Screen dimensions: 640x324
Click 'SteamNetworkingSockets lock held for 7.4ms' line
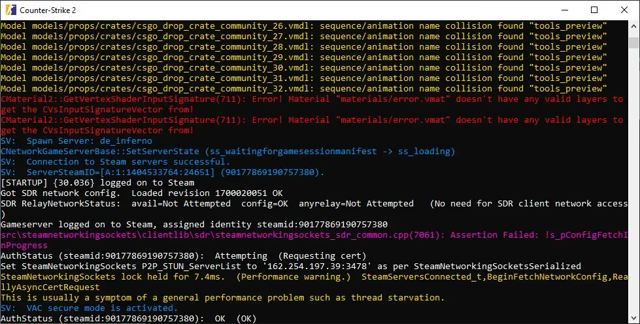[314, 282]
